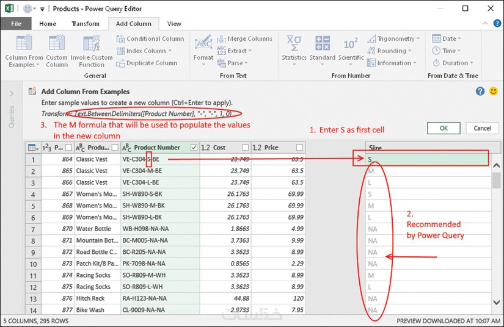
Task: Open the Date column options
Action: point(447,39)
